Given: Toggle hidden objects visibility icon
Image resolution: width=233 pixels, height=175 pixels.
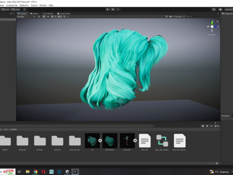Looking at the screenshot, I should (x=60, y=17).
